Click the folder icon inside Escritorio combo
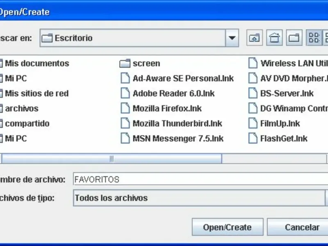 point(47,38)
